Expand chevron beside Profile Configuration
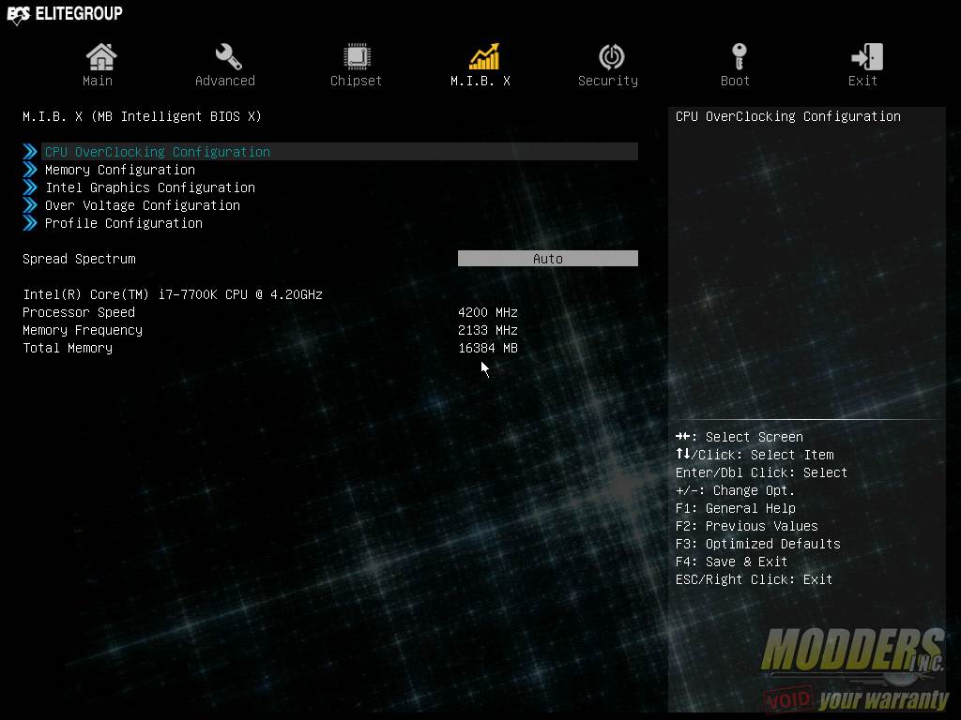The height and width of the screenshot is (720, 961). click(x=30, y=222)
